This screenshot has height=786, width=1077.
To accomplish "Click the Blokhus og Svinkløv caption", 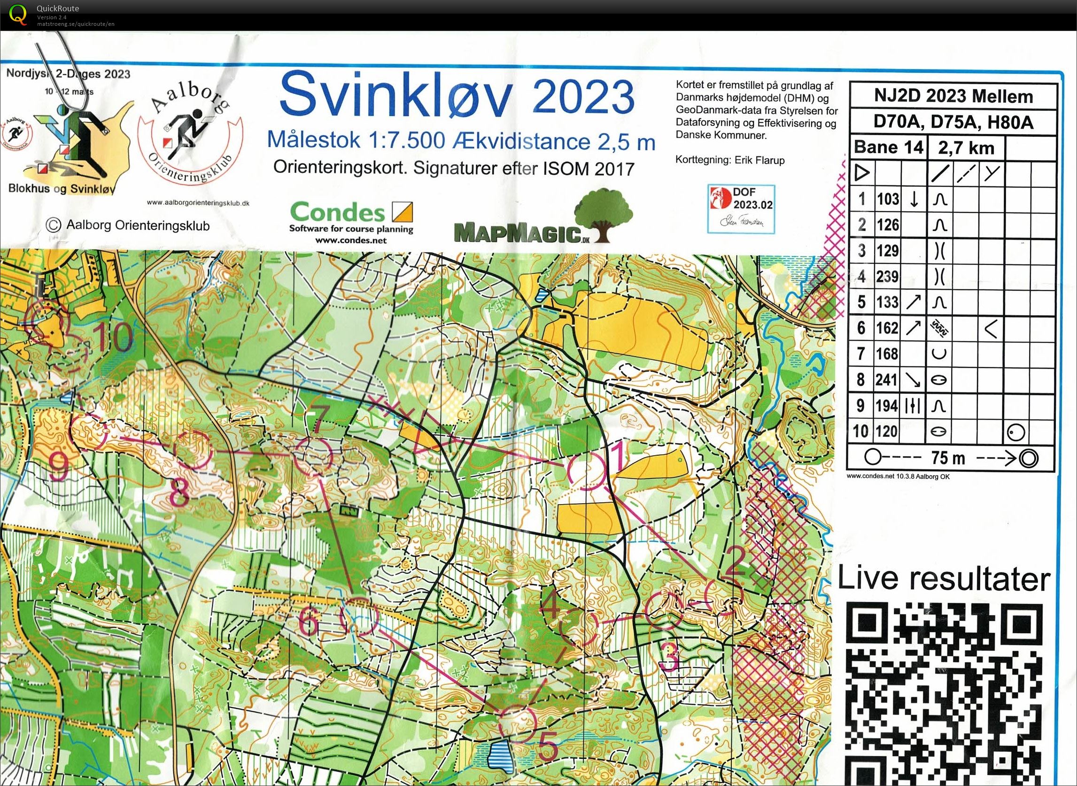I will (62, 188).
